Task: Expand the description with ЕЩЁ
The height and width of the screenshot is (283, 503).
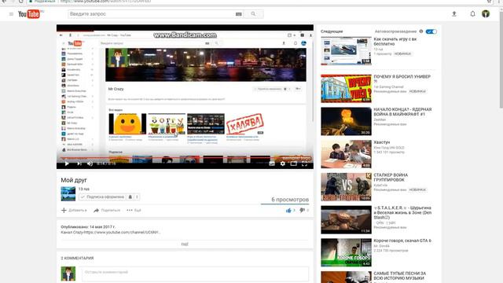Action: click(185, 244)
